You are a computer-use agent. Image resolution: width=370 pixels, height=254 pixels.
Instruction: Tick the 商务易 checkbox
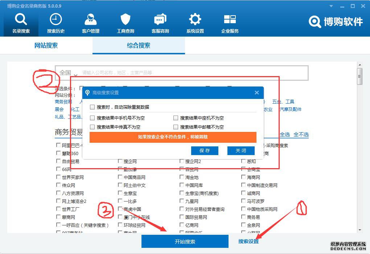(243, 217)
